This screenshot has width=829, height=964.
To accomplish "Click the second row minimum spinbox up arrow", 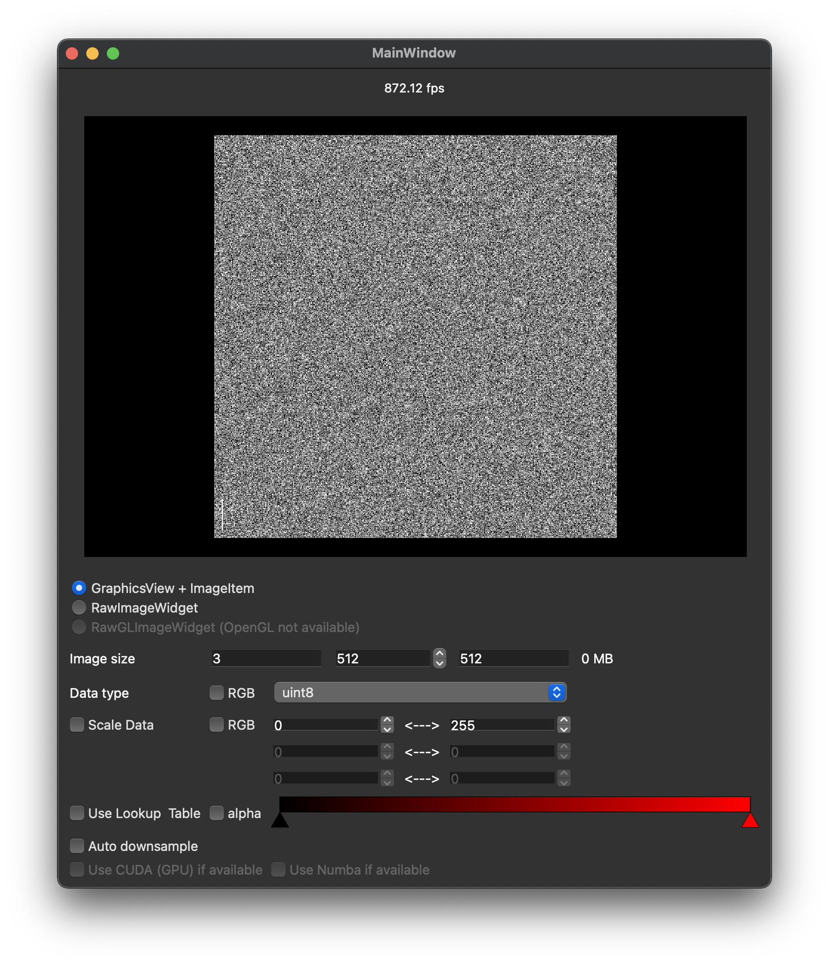I will [x=387, y=747].
